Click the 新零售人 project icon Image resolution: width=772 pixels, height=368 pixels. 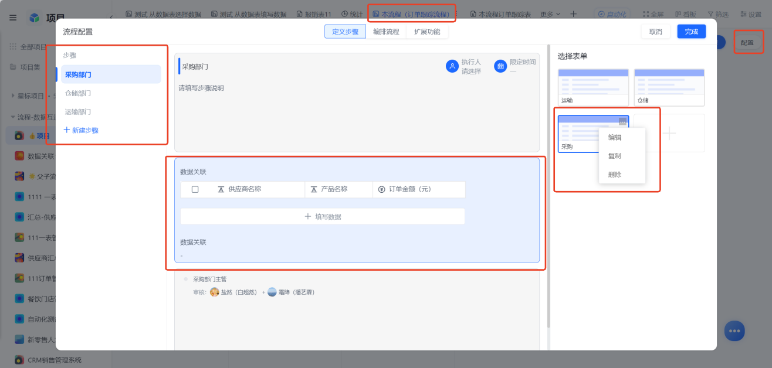point(19,339)
